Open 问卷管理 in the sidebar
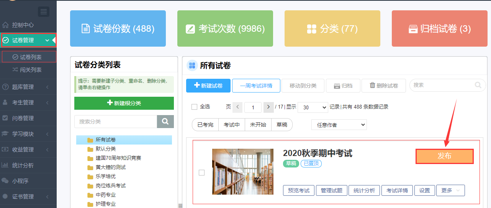Viewport: 491px width, 208px height. coord(23,118)
